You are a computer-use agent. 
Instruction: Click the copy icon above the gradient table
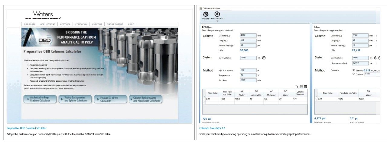301,87
